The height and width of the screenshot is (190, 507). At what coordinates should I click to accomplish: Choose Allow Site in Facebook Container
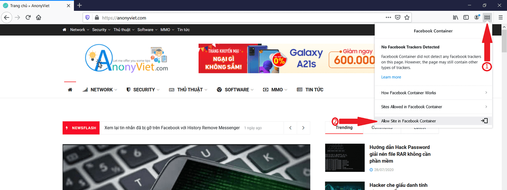click(433, 121)
